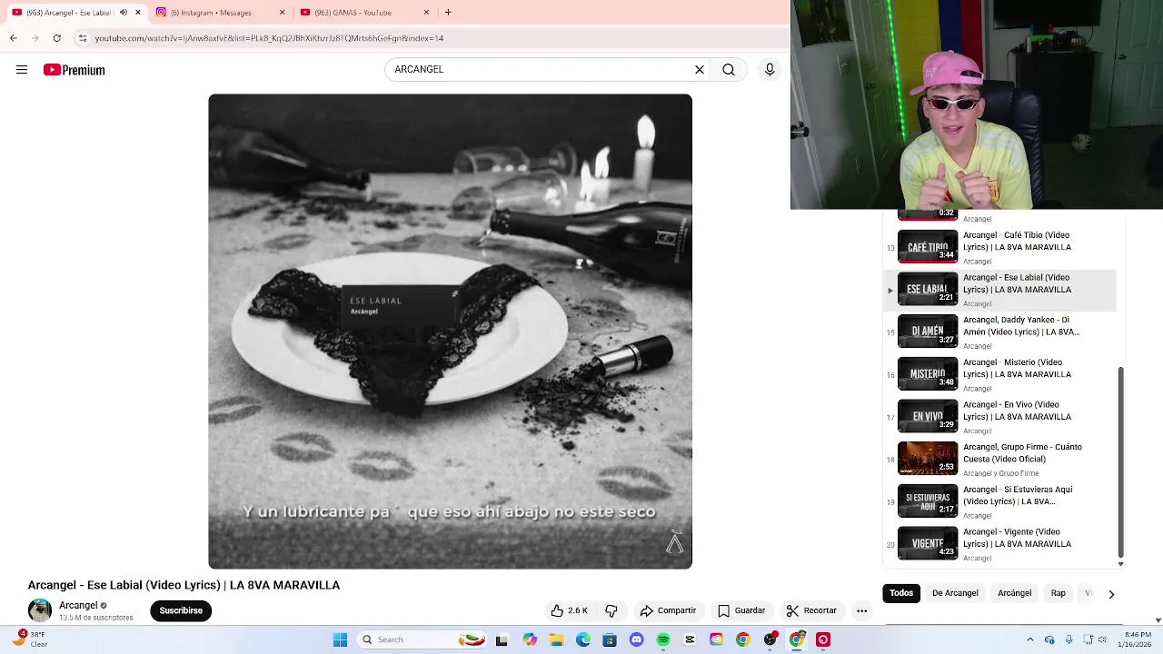Click video title Arcangel - Ese Labial

click(x=184, y=585)
